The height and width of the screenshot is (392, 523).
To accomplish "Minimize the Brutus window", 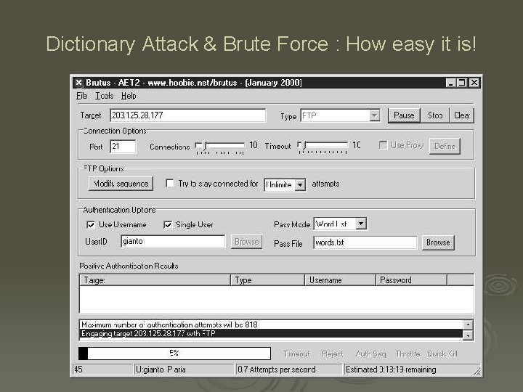I will point(450,83).
